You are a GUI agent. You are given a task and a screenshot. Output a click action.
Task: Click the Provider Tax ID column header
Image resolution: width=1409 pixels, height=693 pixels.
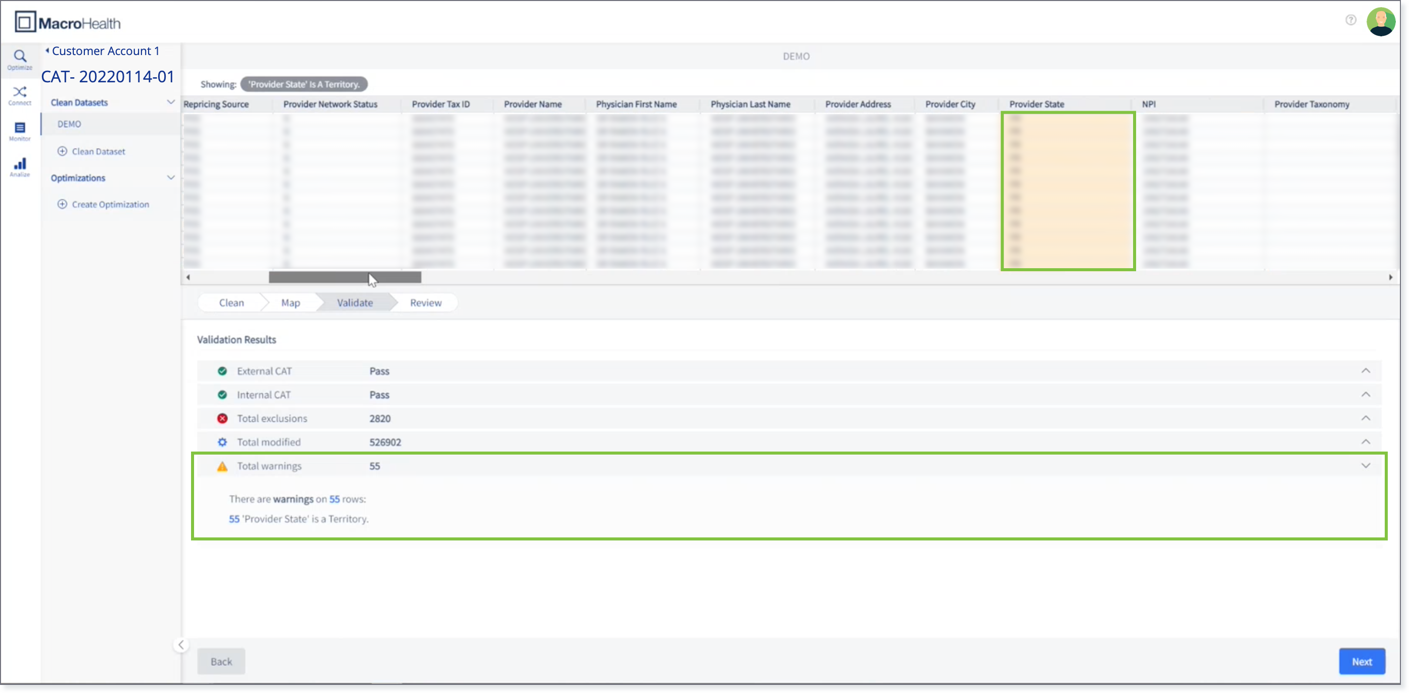click(x=440, y=104)
